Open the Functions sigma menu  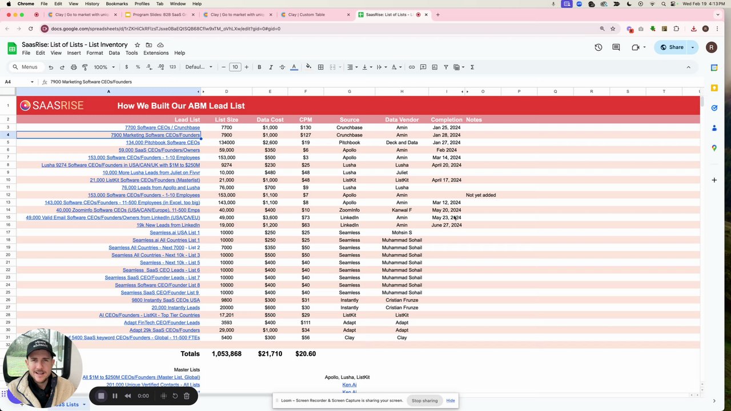pos(472,67)
